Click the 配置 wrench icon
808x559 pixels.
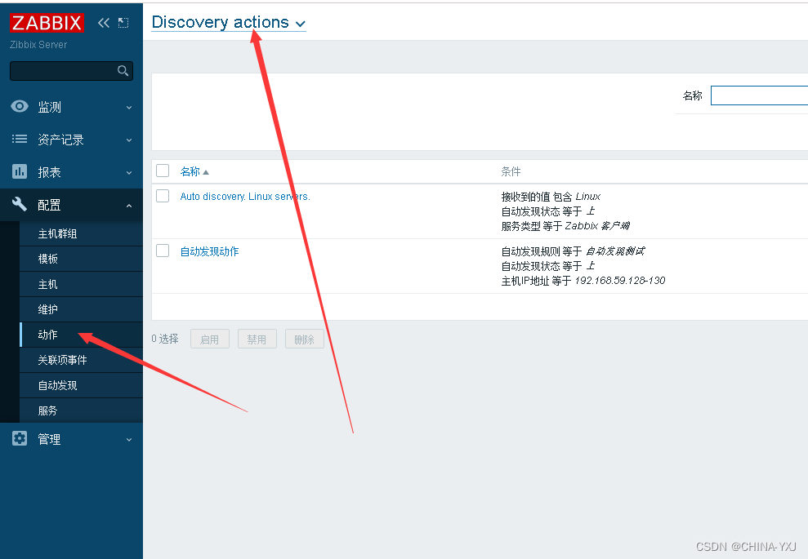[x=20, y=204]
